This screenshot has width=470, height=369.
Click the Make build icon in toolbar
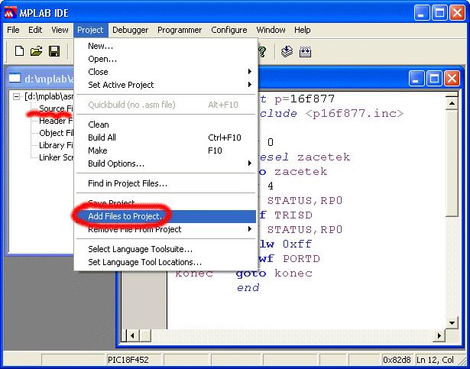point(287,51)
